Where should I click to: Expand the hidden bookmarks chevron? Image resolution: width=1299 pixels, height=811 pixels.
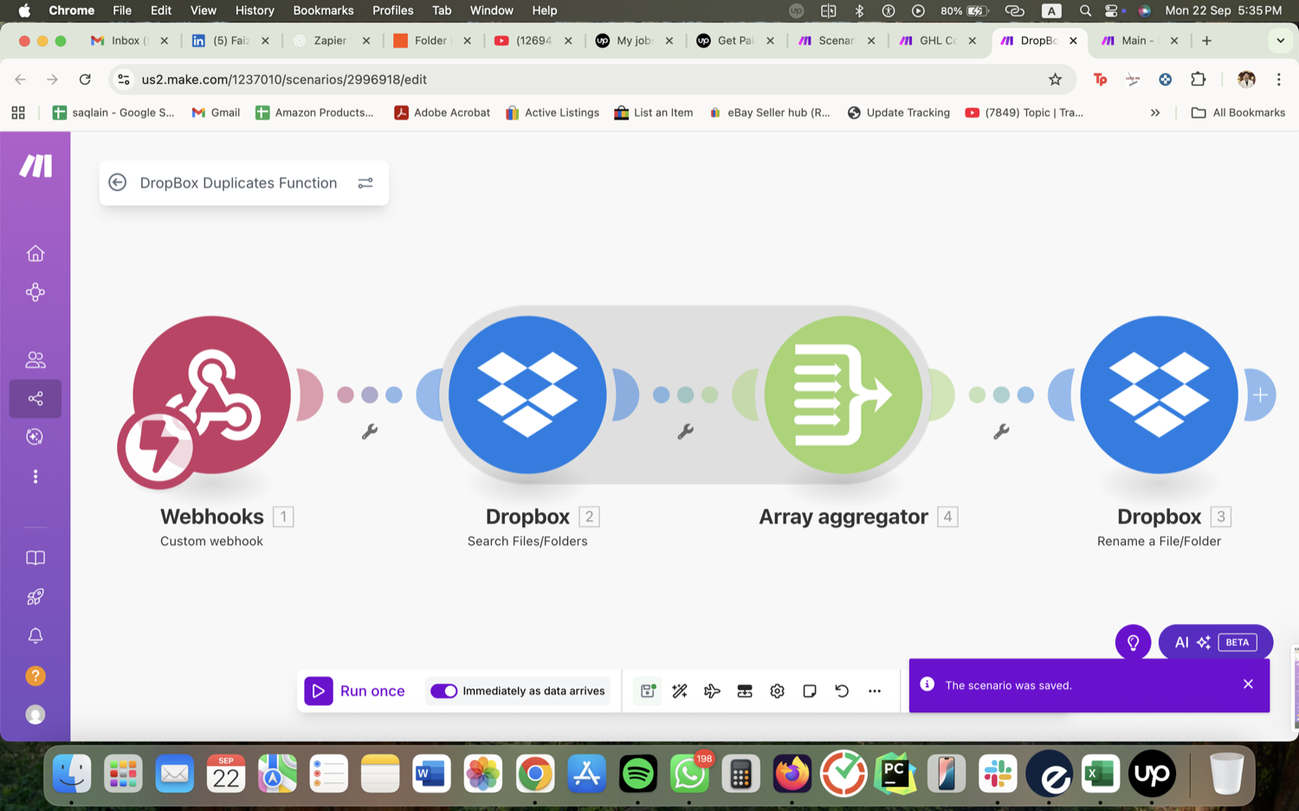tap(1155, 113)
